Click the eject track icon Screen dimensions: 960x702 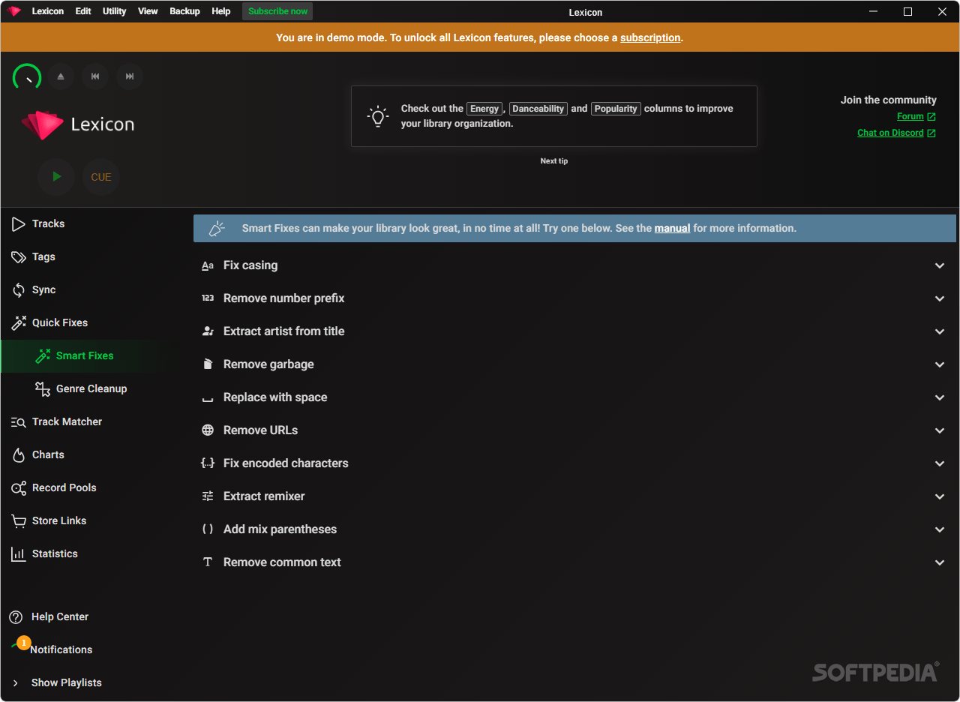61,76
